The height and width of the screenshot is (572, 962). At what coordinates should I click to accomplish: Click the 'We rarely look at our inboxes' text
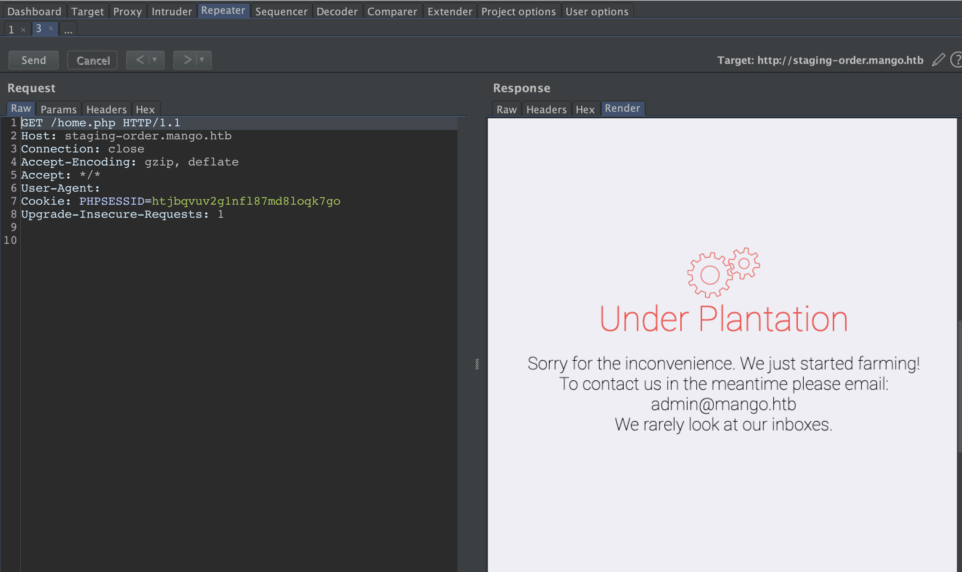723,425
